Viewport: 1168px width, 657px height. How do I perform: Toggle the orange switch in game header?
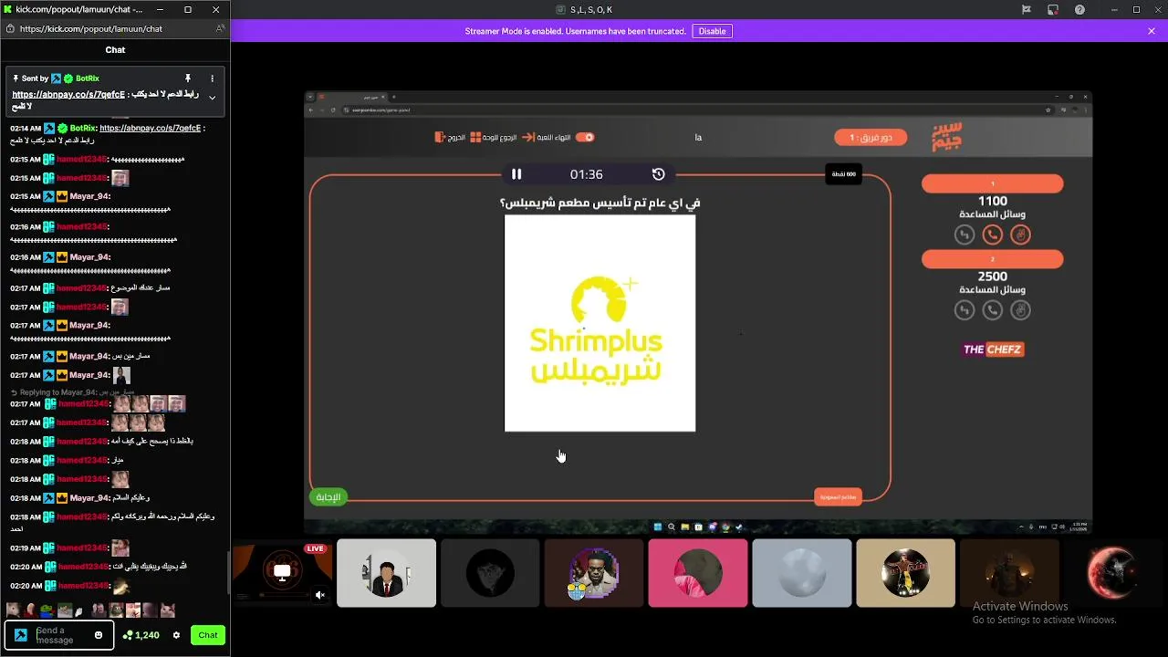click(x=585, y=137)
